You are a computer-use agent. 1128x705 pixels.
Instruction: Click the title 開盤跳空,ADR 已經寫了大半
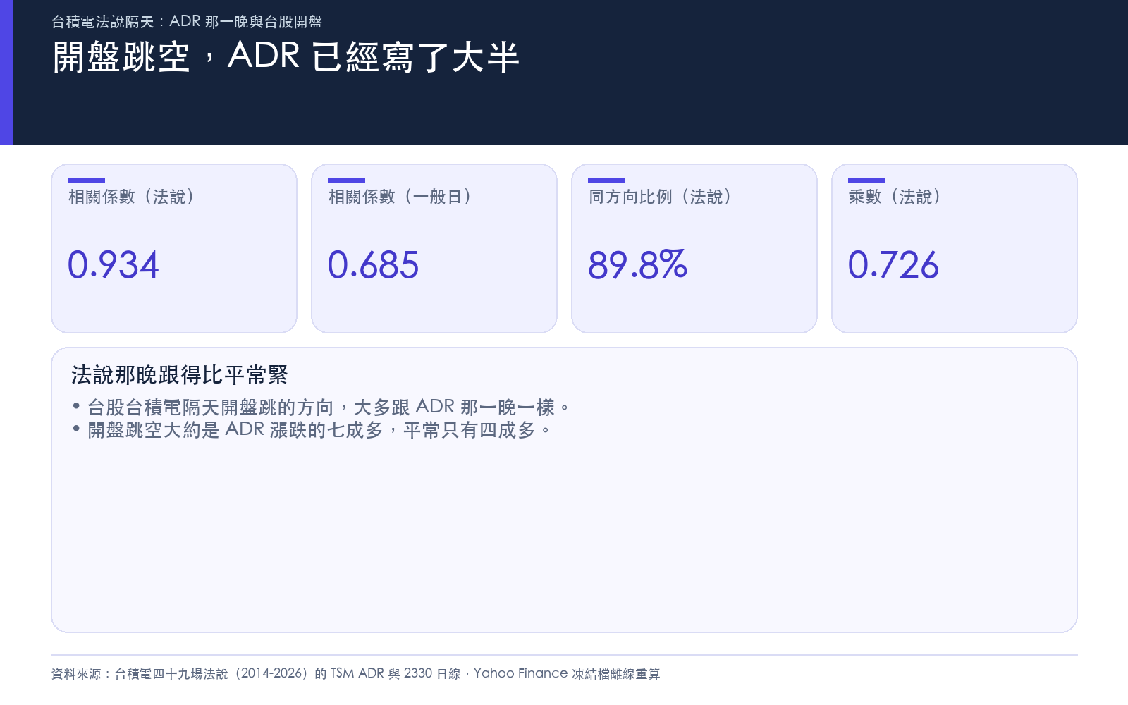pyautogui.click(x=286, y=57)
